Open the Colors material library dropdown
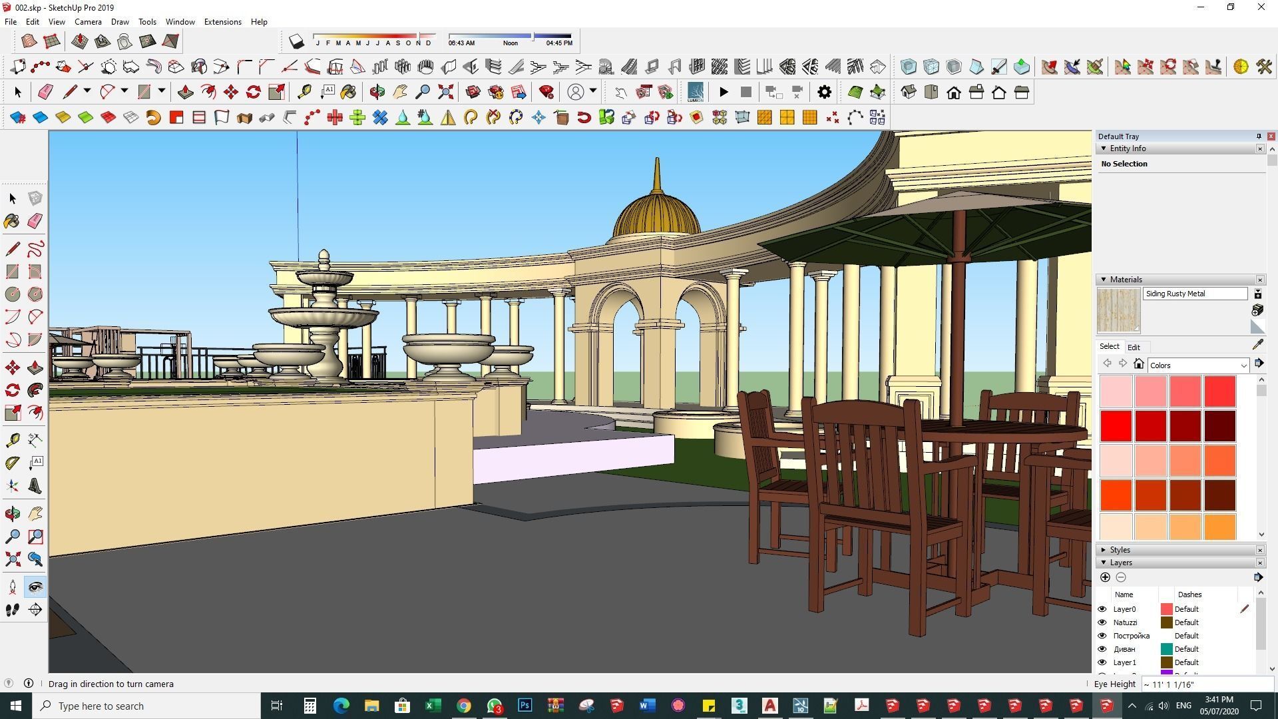This screenshot has height=719, width=1278. point(1243,365)
